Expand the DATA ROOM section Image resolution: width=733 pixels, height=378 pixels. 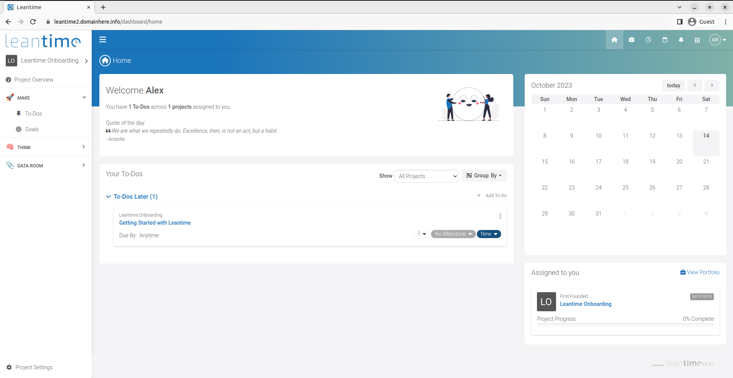46,166
